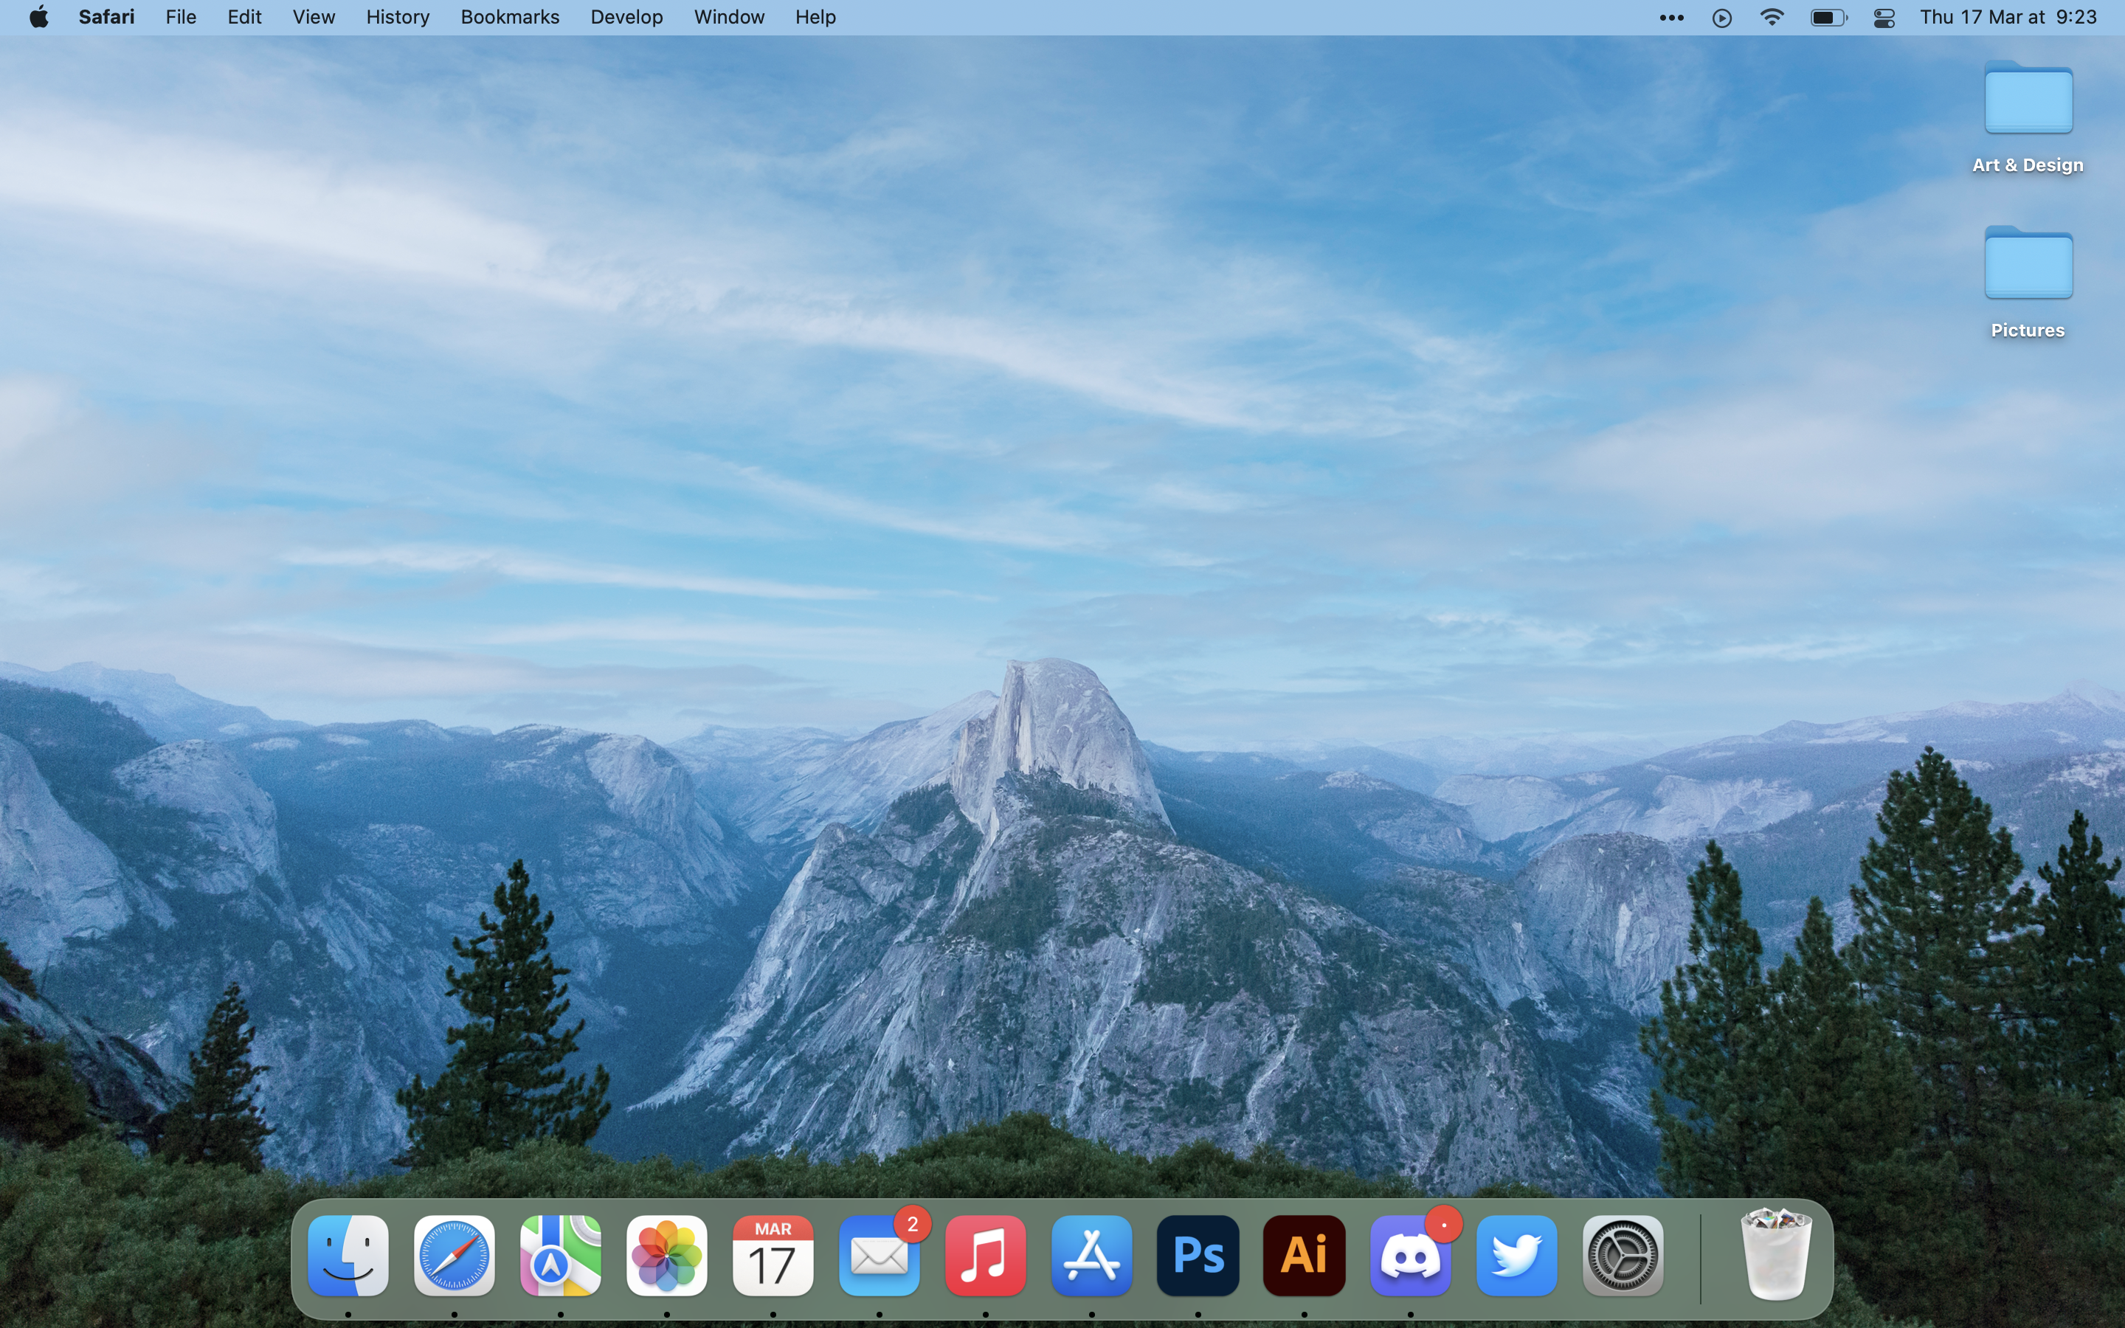This screenshot has width=2125, height=1328.
Task: Open Apple Music
Action: [984, 1253]
